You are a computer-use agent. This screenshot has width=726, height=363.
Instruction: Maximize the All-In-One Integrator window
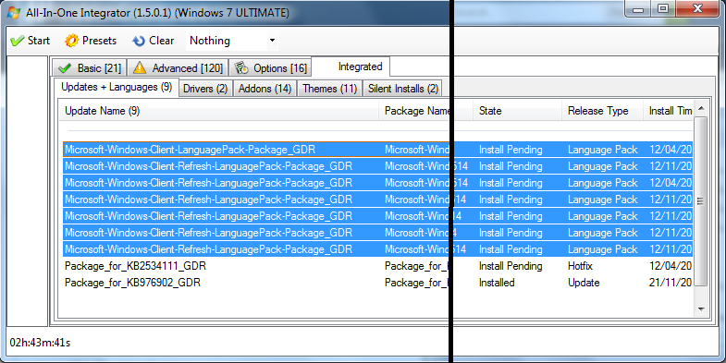662,9
